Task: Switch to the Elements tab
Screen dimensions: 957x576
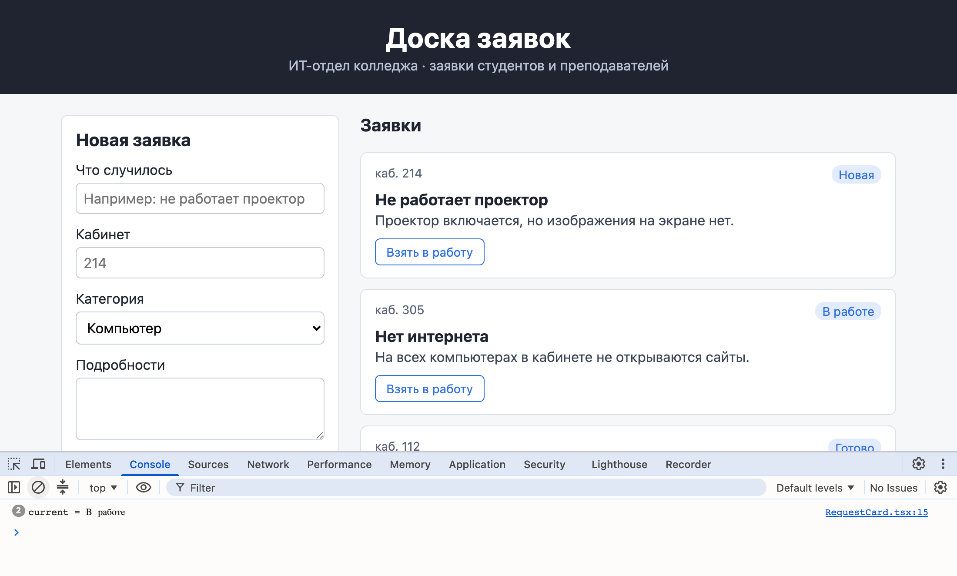Action: 88,464
